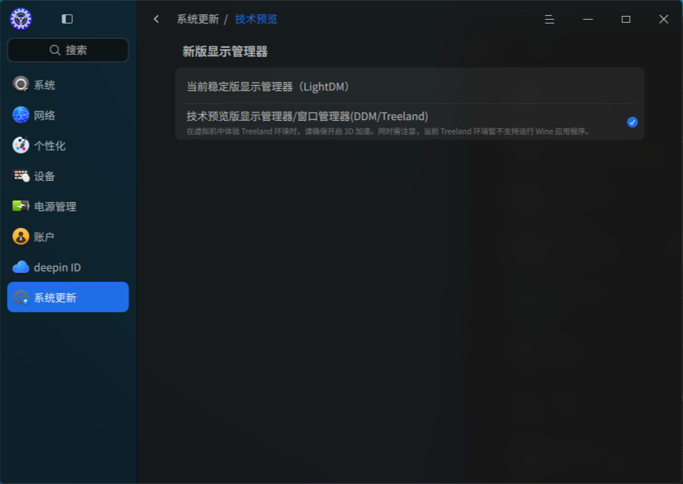Click the DDM/Treeland blue checkmark
This screenshot has height=484, width=683.
tap(632, 122)
